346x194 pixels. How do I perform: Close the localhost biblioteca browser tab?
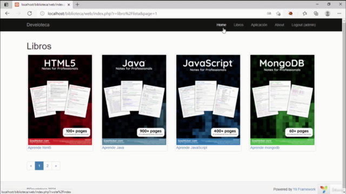(69, 4)
